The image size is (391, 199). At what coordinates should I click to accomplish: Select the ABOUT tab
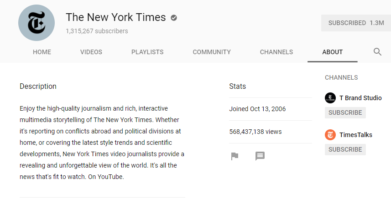(333, 52)
